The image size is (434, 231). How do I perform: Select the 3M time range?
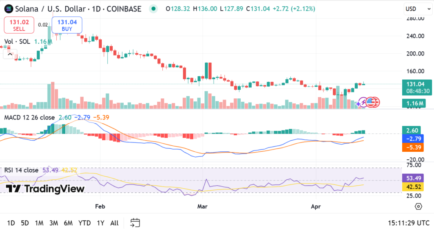tap(53, 223)
